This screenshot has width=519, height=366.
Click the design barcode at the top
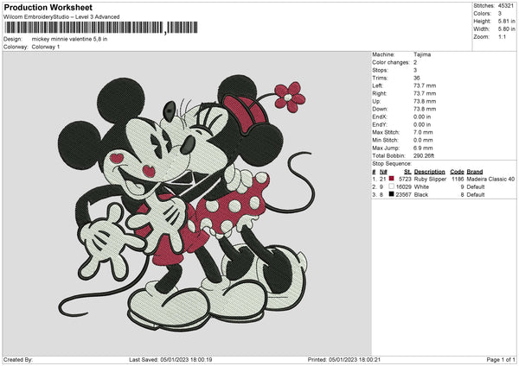click(x=101, y=28)
